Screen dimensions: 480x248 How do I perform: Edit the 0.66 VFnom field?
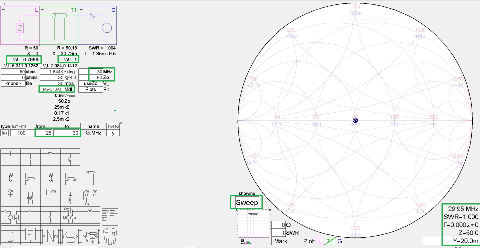52,95
